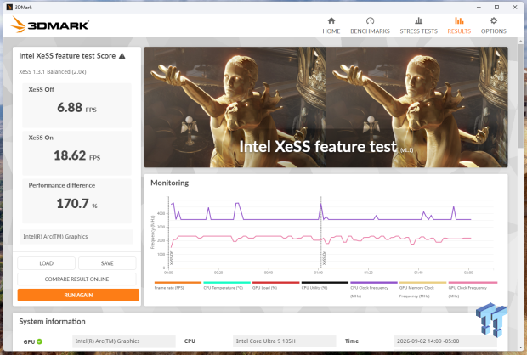This screenshot has height=355, width=527.
Task: Select the RESULTS tab label
Action: pyautogui.click(x=459, y=31)
